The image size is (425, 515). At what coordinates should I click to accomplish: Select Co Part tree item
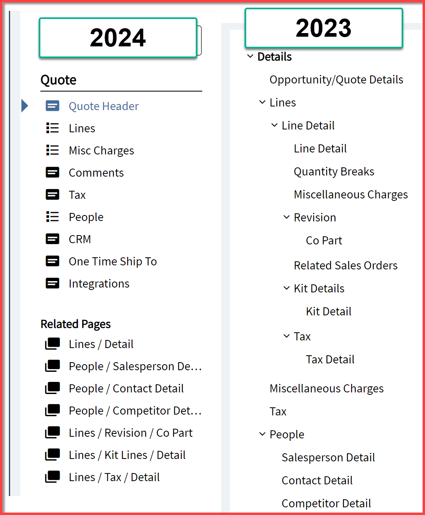click(x=324, y=241)
